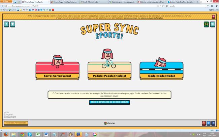
Task: Close the active Chrome Super Sync Sports tab
Action: 49,2
